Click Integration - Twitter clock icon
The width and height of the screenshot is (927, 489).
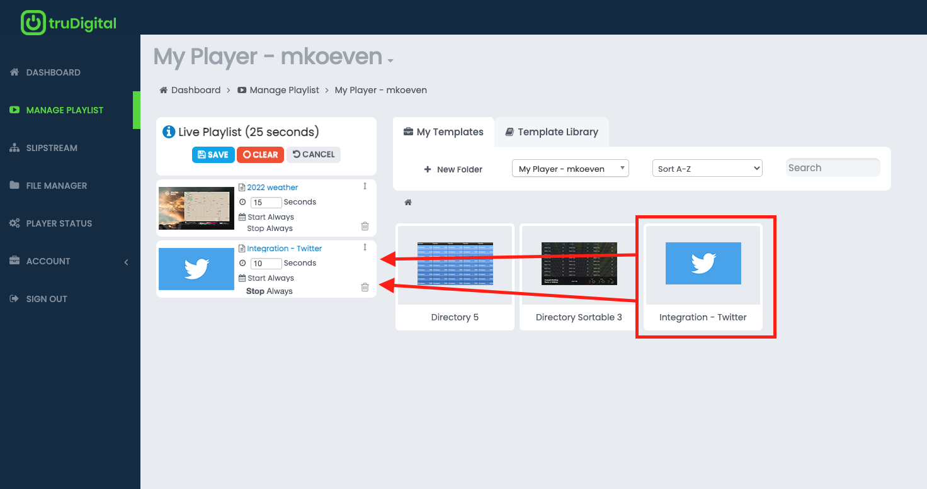pyautogui.click(x=242, y=263)
